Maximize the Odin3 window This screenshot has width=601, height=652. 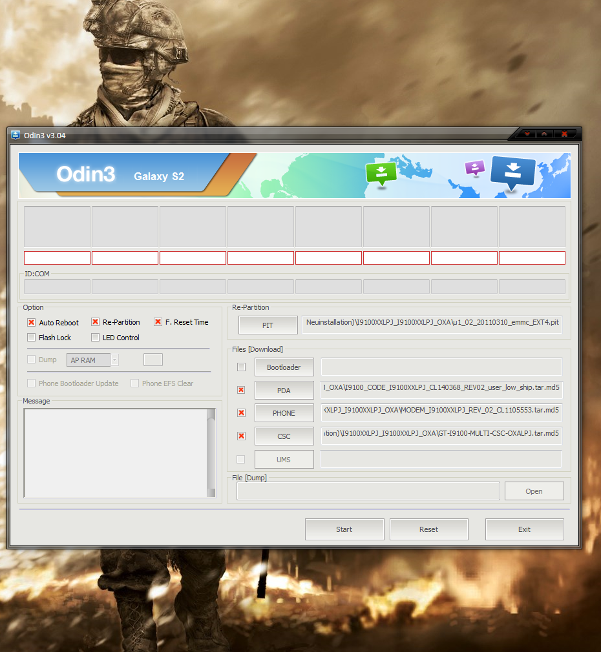click(x=544, y=134)
